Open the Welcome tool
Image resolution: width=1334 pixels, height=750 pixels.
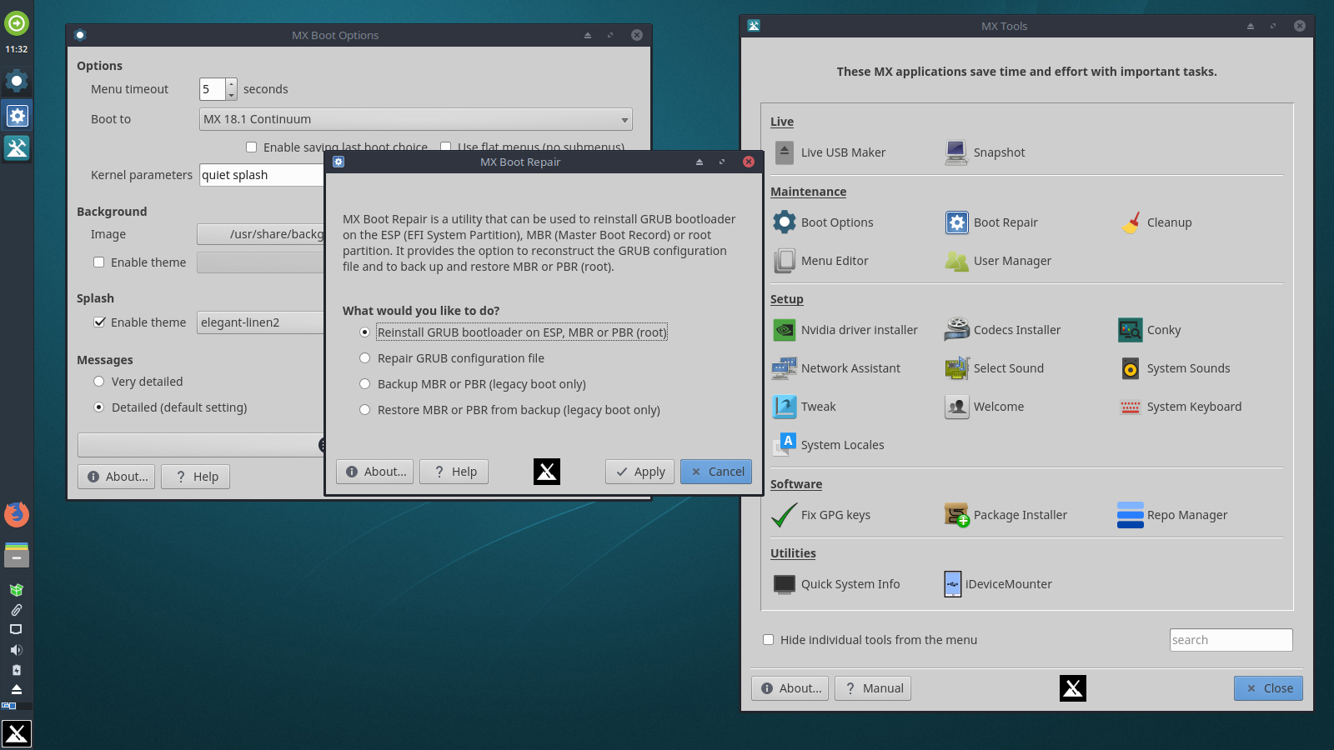(x=984, y=407)
